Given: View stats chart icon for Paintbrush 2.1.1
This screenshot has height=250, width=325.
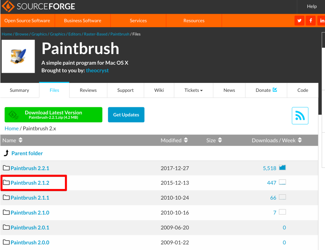Looking at the screenshot, I should pyautogui.click(x=282, y=197).
